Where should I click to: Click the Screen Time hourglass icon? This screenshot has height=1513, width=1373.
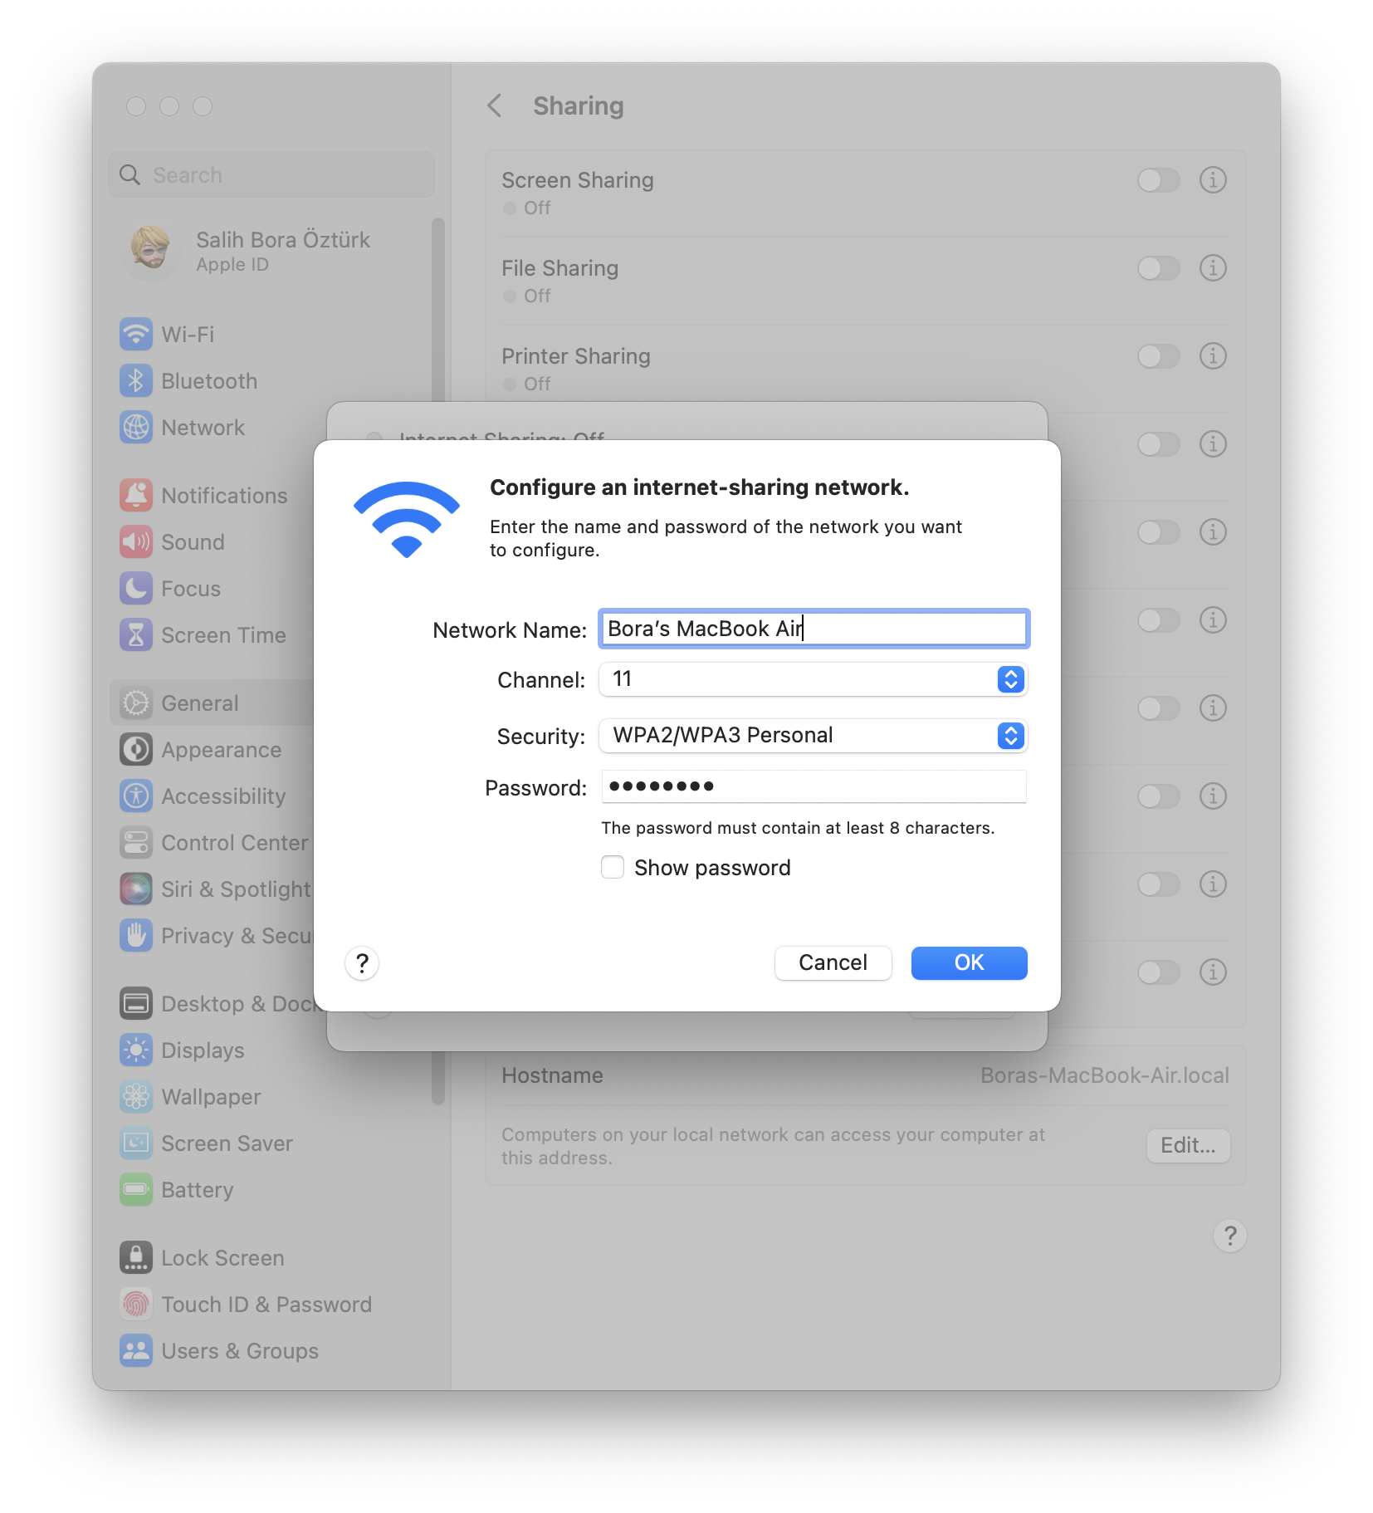tap(136, 635)
